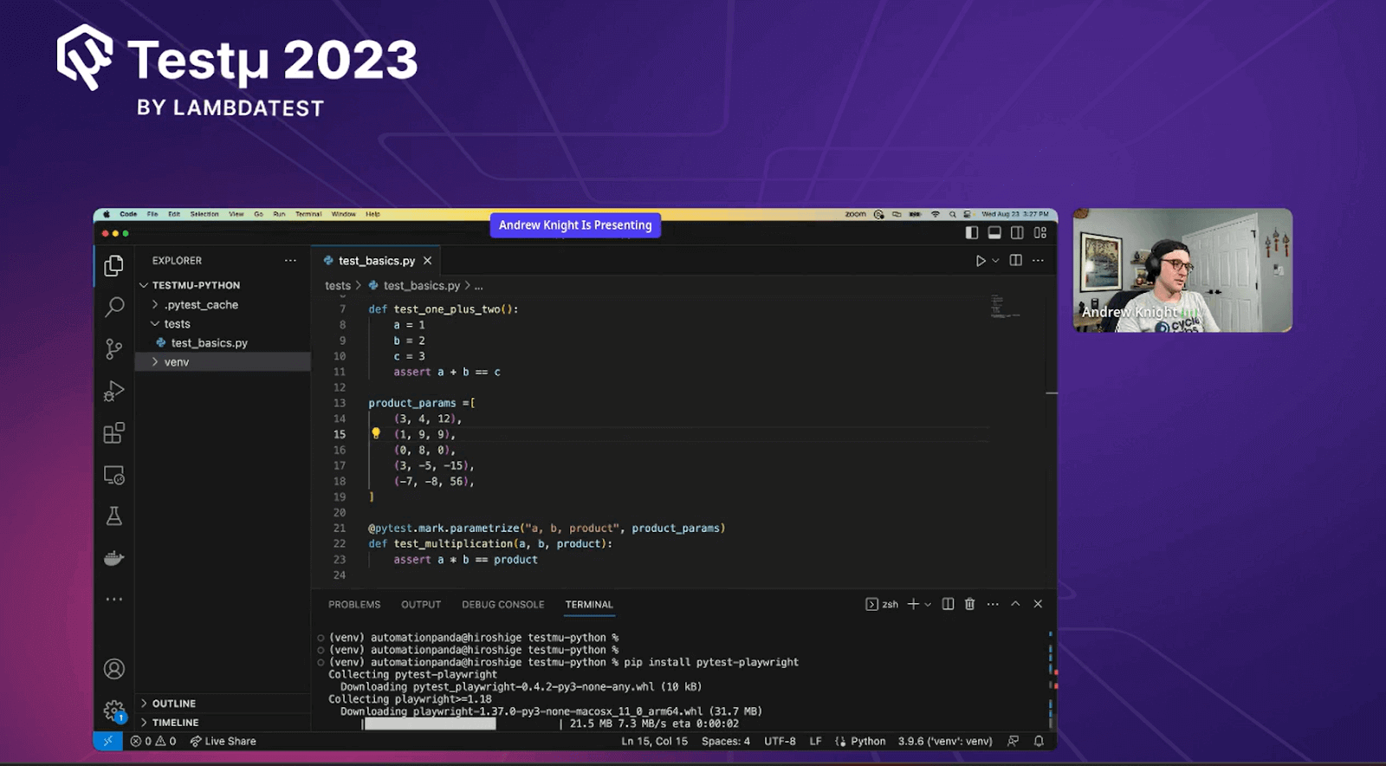Show additional activity bar views
1386x766 pixels.
pyautogui.click(x=113, y=599)
